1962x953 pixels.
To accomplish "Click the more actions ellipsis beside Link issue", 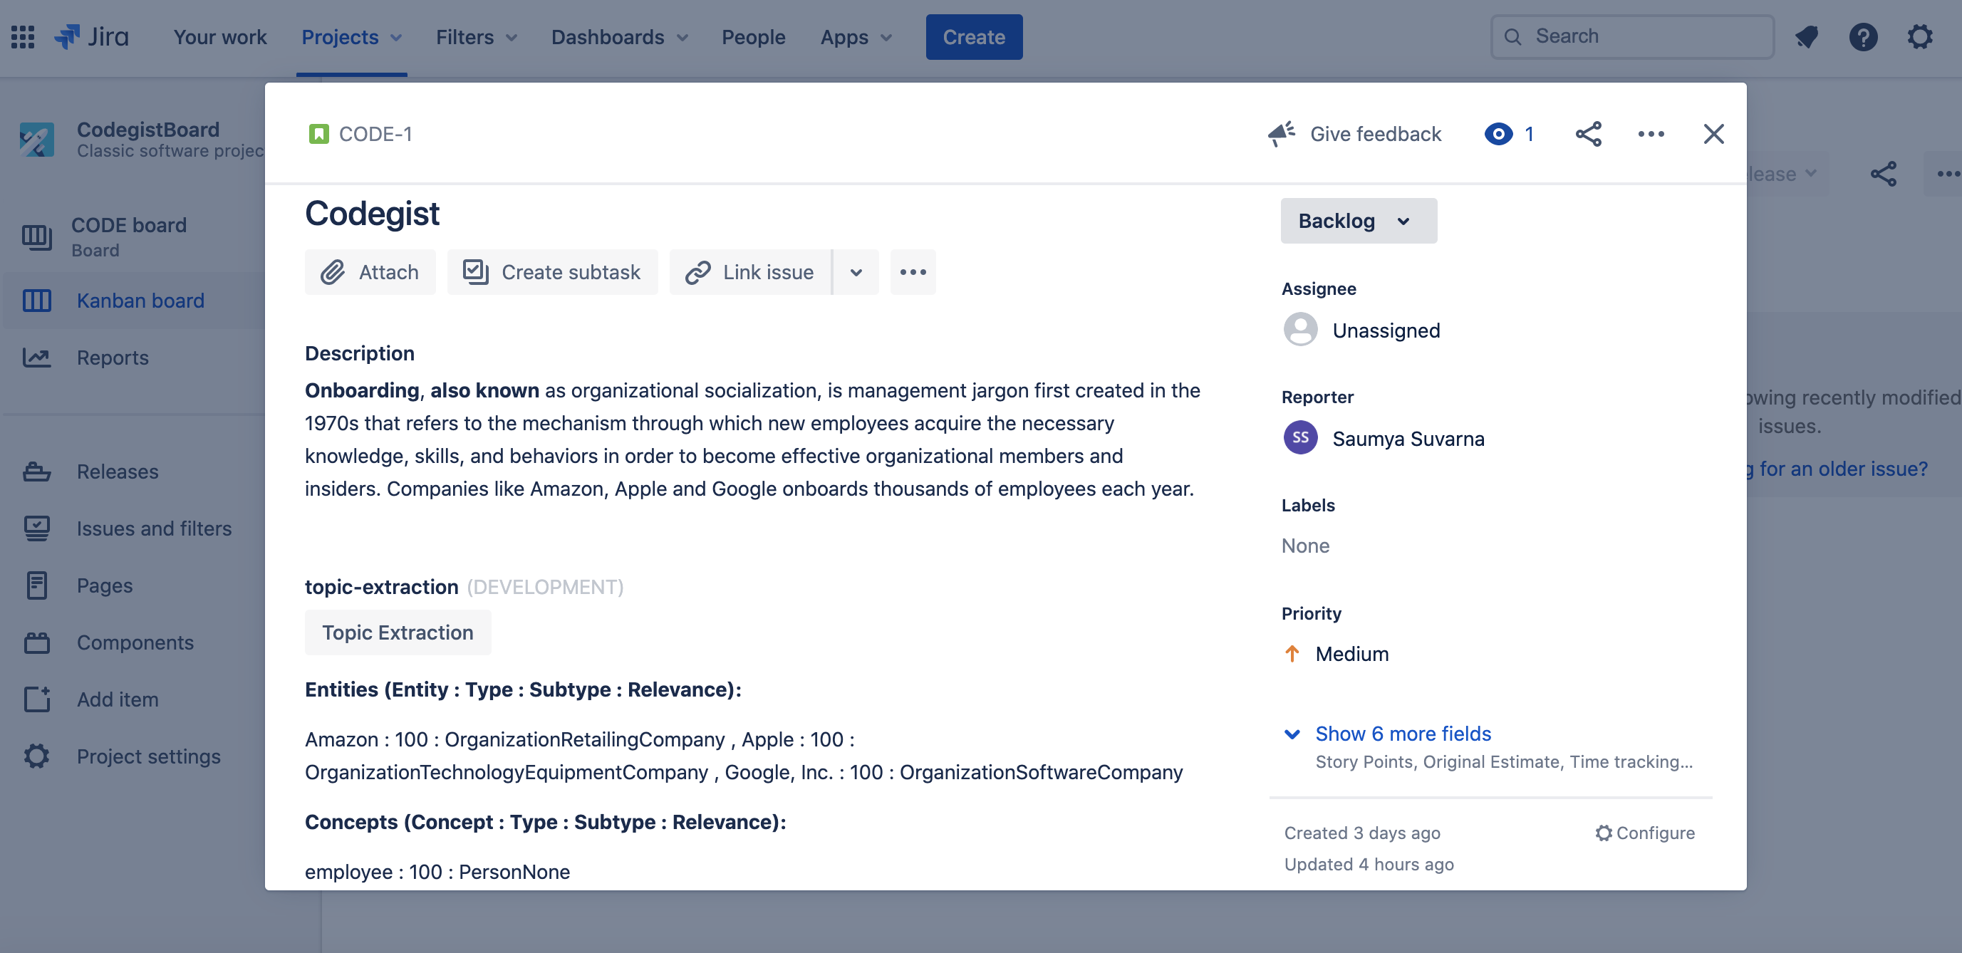I will click(913, 272).
